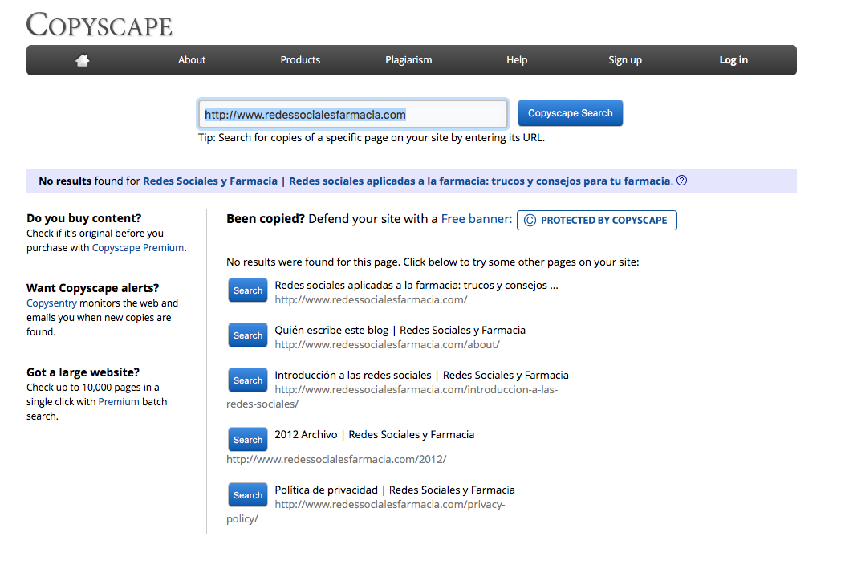
Task: Open the Copysentry link
Action: click(51, 303)
